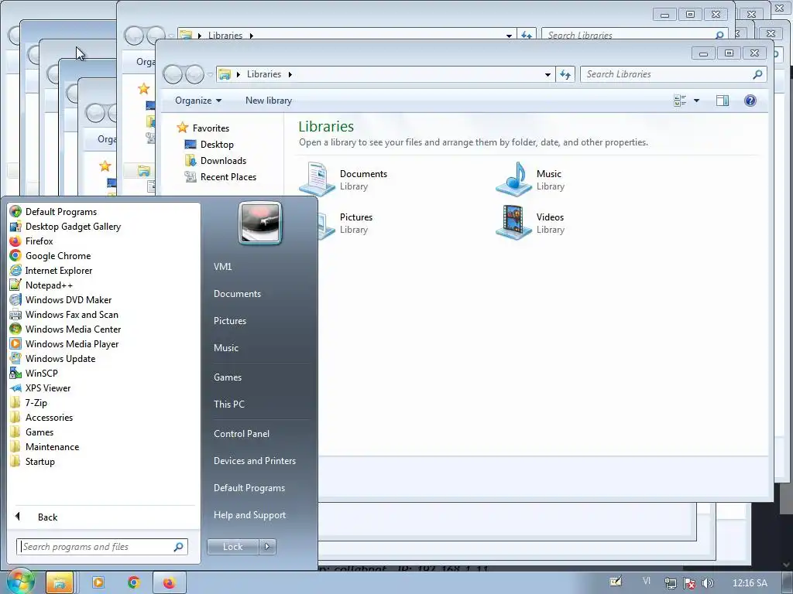Image resolution: width=793 pixels, height=594 pixels.
Task: Open Pictures from the Start menu right pane
Action: [229, 321]
